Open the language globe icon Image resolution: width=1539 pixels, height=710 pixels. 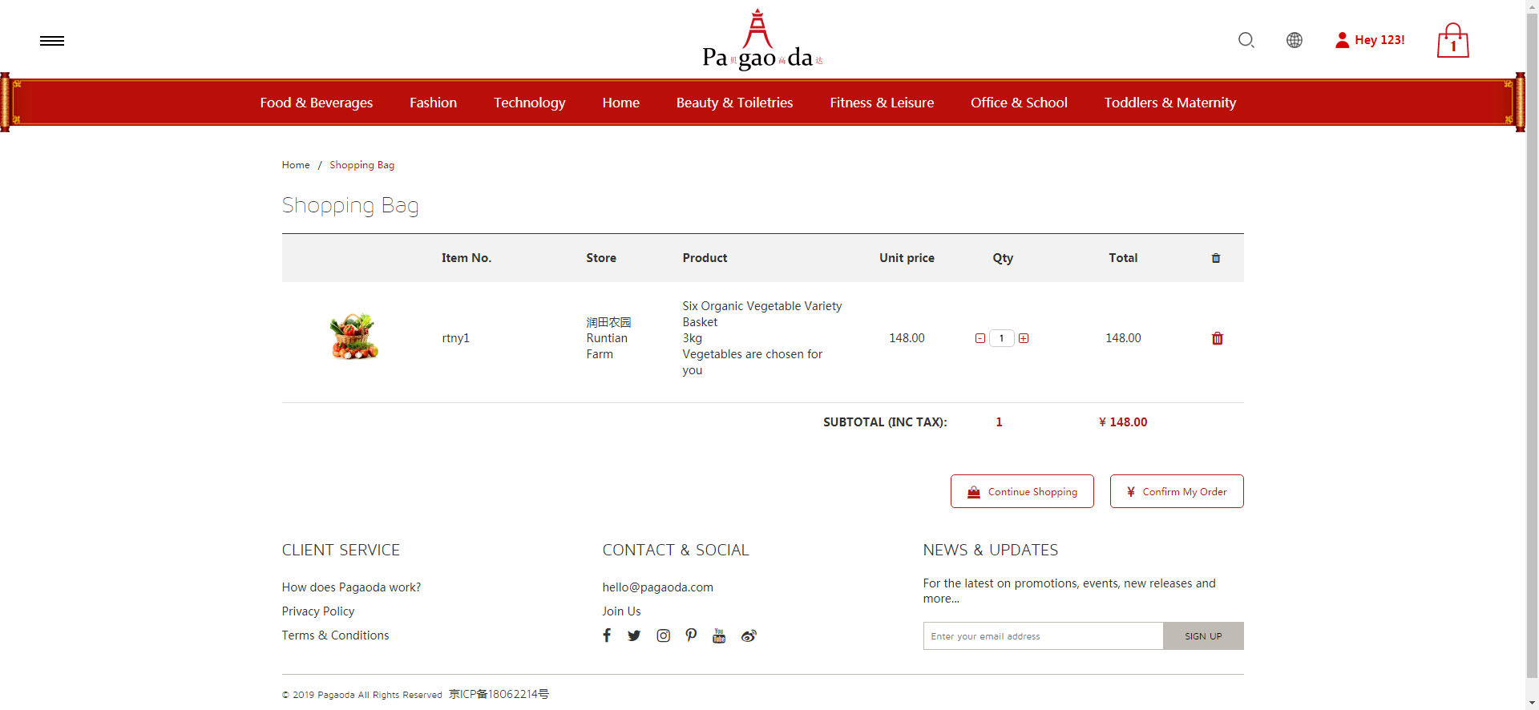[x=1294, y=40]
